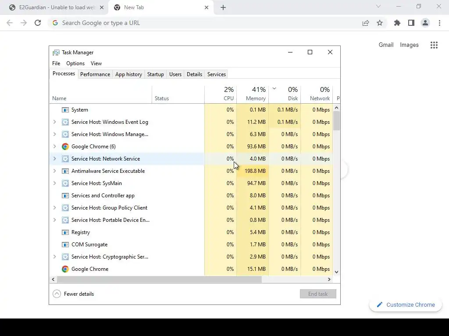
Task: Sort processes by Network column
Action: click(317, 94)
